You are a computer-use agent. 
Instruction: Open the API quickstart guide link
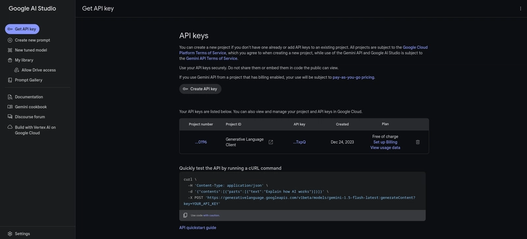pos(198,228)
